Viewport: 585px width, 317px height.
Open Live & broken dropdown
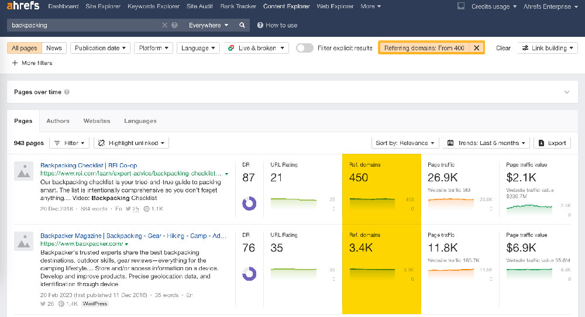256,48
